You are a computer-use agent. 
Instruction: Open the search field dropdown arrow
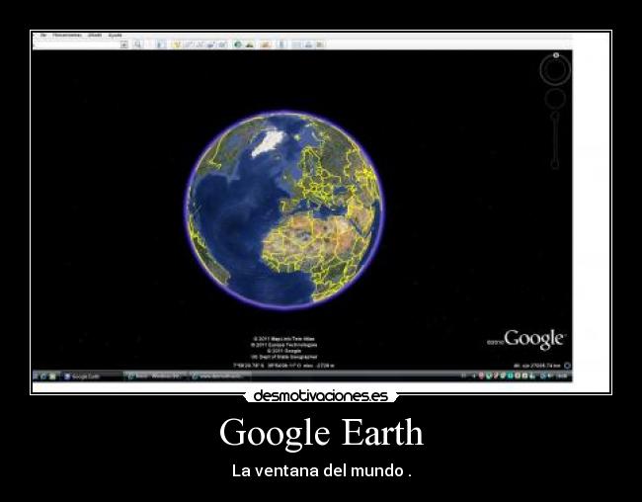tap(124, 44)
